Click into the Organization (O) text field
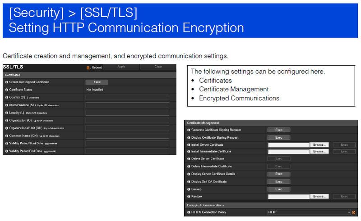The height and width of the screenshot is (221, 361). (x=127, y=121)
